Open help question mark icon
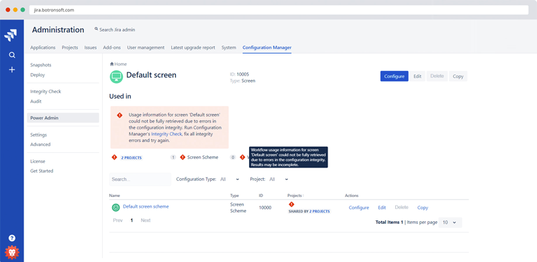The image size is (537, 262). tap(12, 238)
